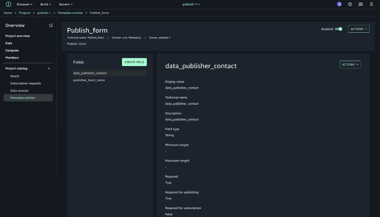Collapse the Project catalog section
Screen dimensions: 380x217
[x=49, y=68]
